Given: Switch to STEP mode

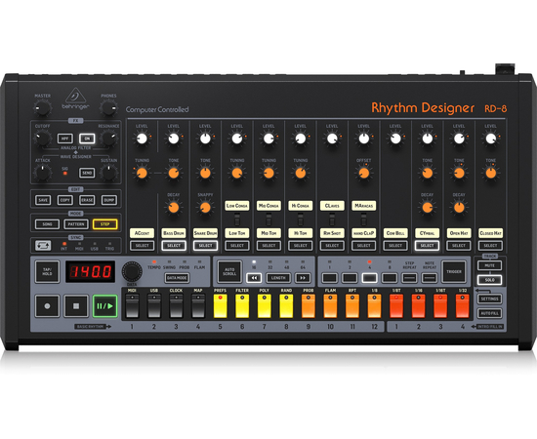Looking at the screenshot, I should click(x=105, y=224).
